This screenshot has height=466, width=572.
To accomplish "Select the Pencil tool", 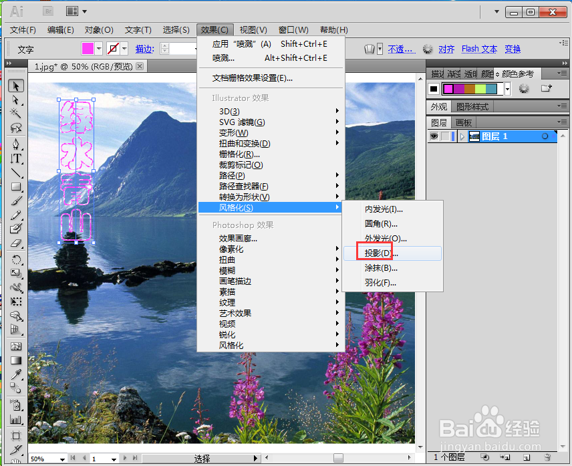I will point(15,215).
